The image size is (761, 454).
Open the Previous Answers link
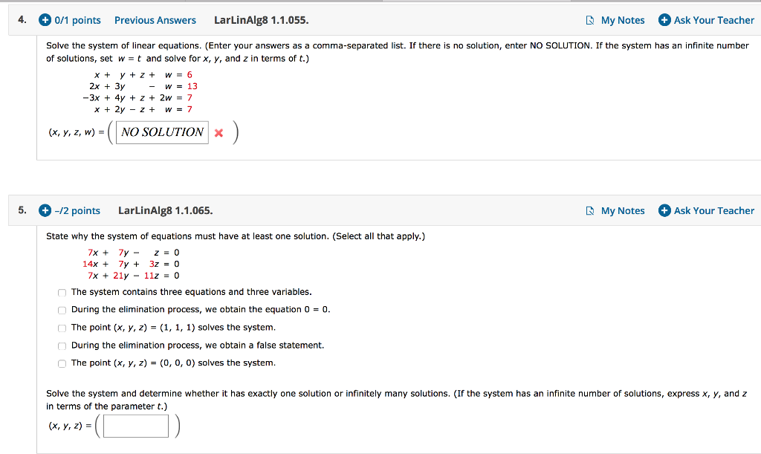pos(155,20)
